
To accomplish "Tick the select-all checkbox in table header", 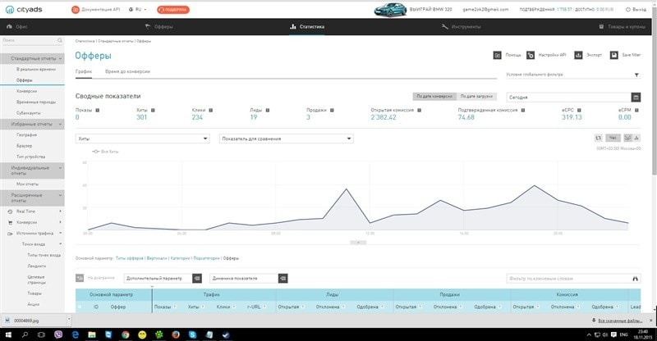I will [80, 307].
